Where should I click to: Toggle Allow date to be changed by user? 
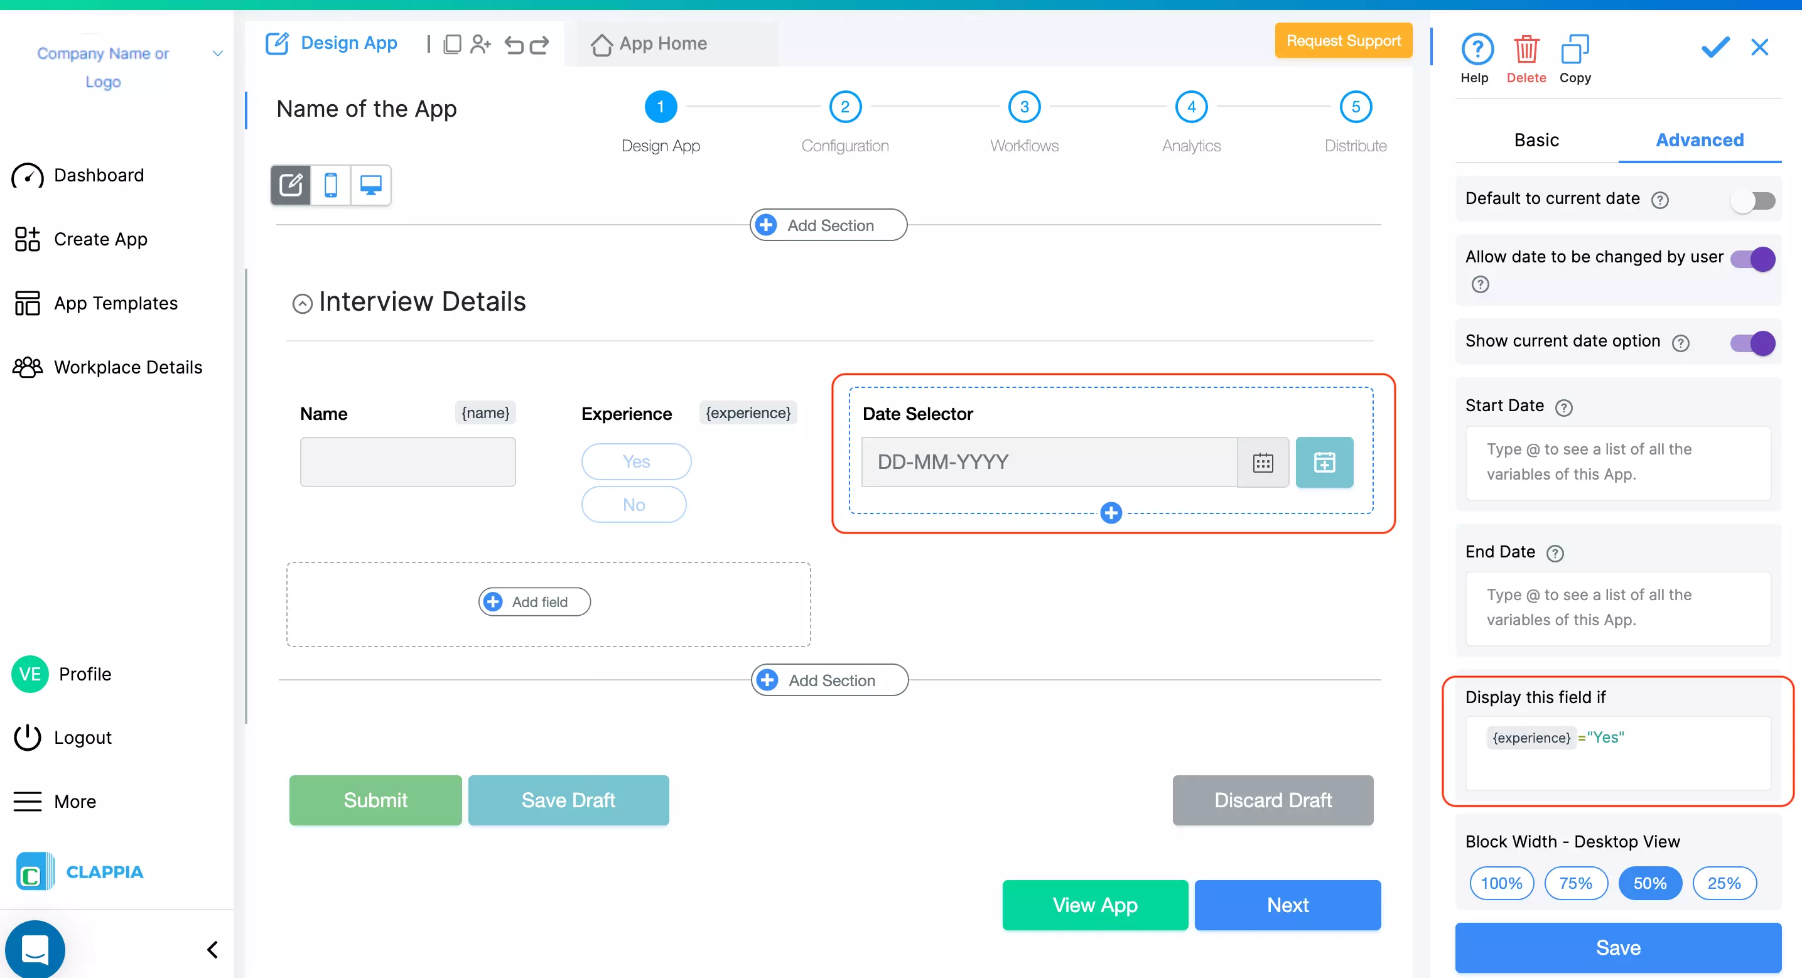[x=1752, y=259]
